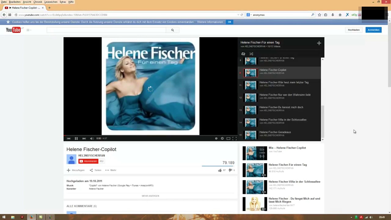This screenshot has width=391, height=220.
Task: Toggle playlist shuffle mode
Action: [251, 54]
